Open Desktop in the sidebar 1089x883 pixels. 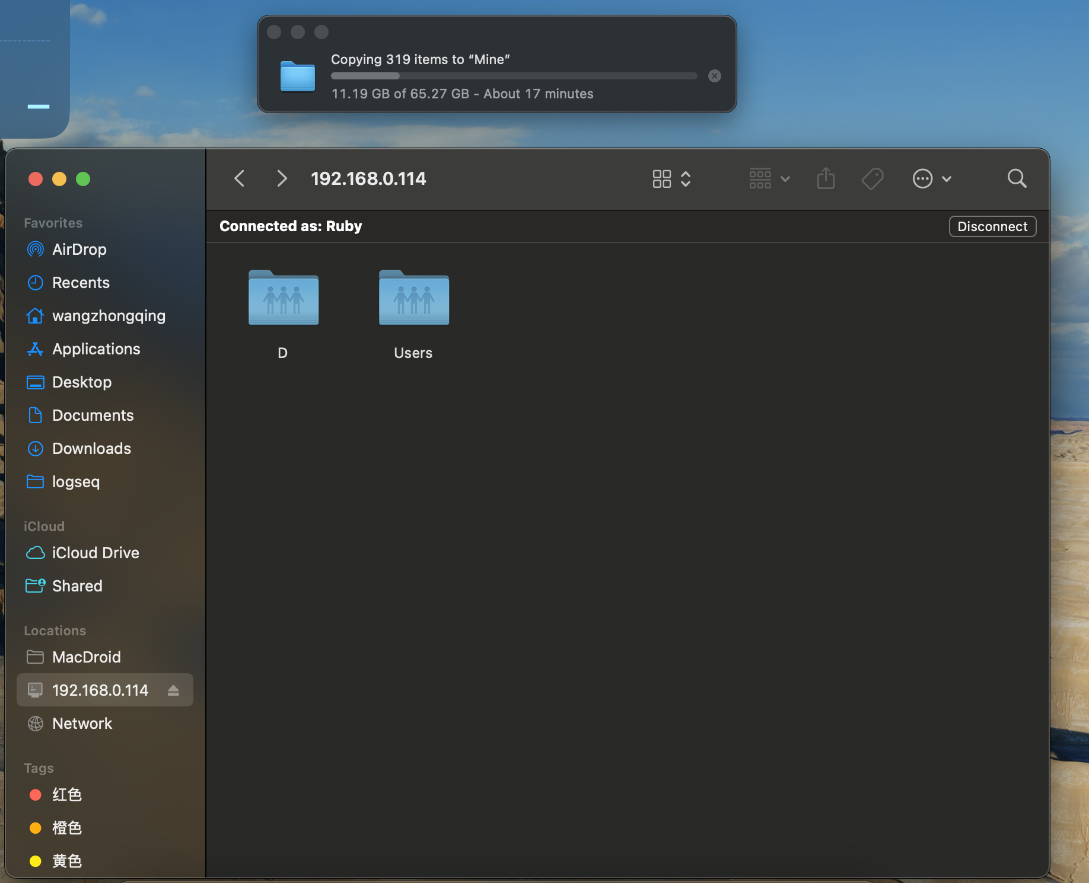[105, 382]
